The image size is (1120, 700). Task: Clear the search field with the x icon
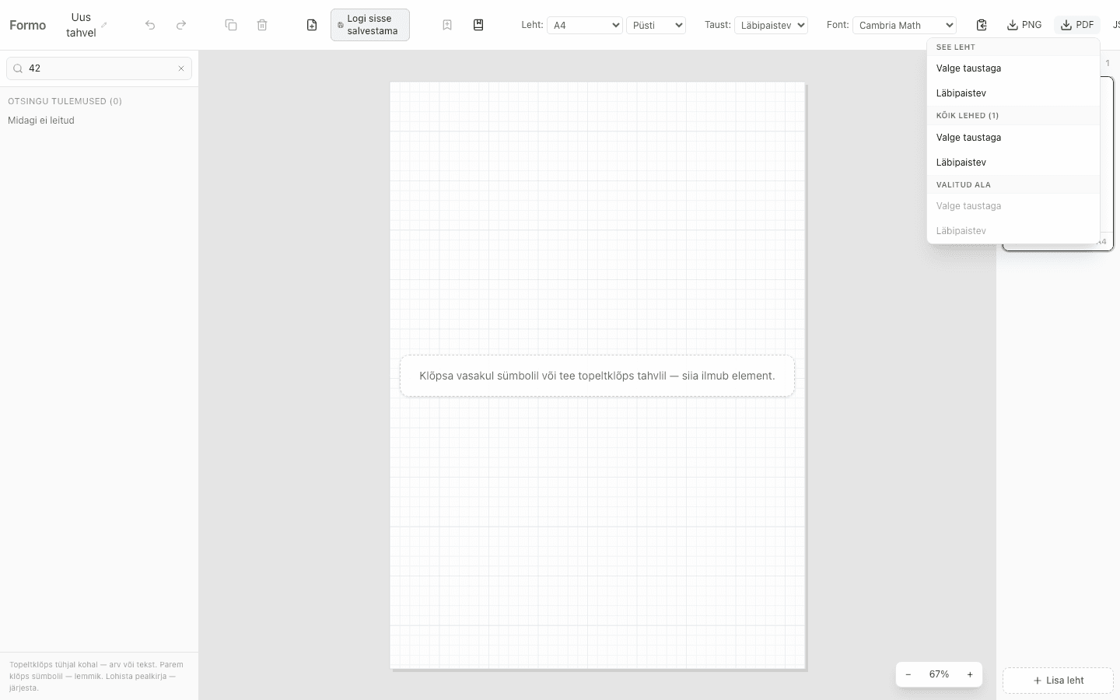pos(181,68)
